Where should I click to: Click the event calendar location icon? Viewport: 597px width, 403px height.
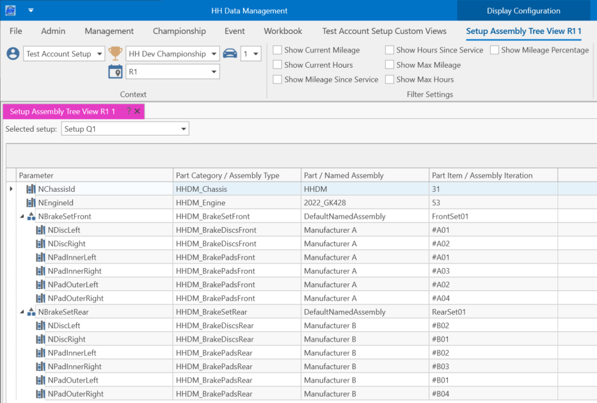[x=115, y=72]
